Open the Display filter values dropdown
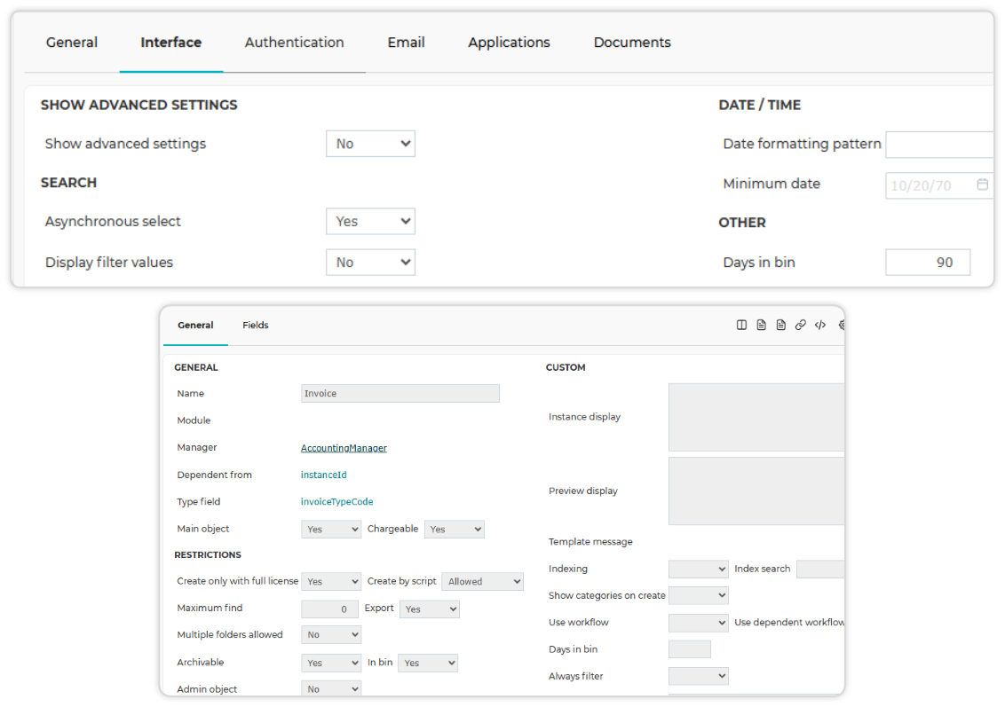This screenshot has height=707, width=1005. (x=370, y=262)
